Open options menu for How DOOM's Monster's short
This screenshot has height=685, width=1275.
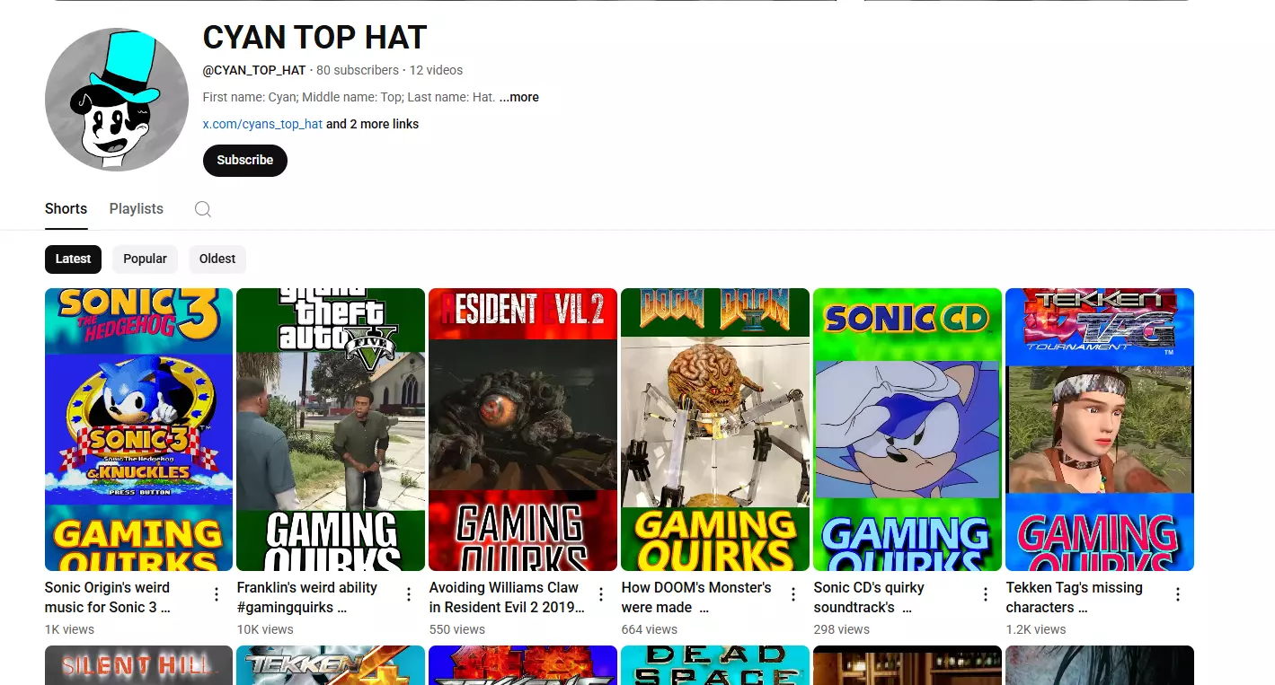click(x=793, y=594)
